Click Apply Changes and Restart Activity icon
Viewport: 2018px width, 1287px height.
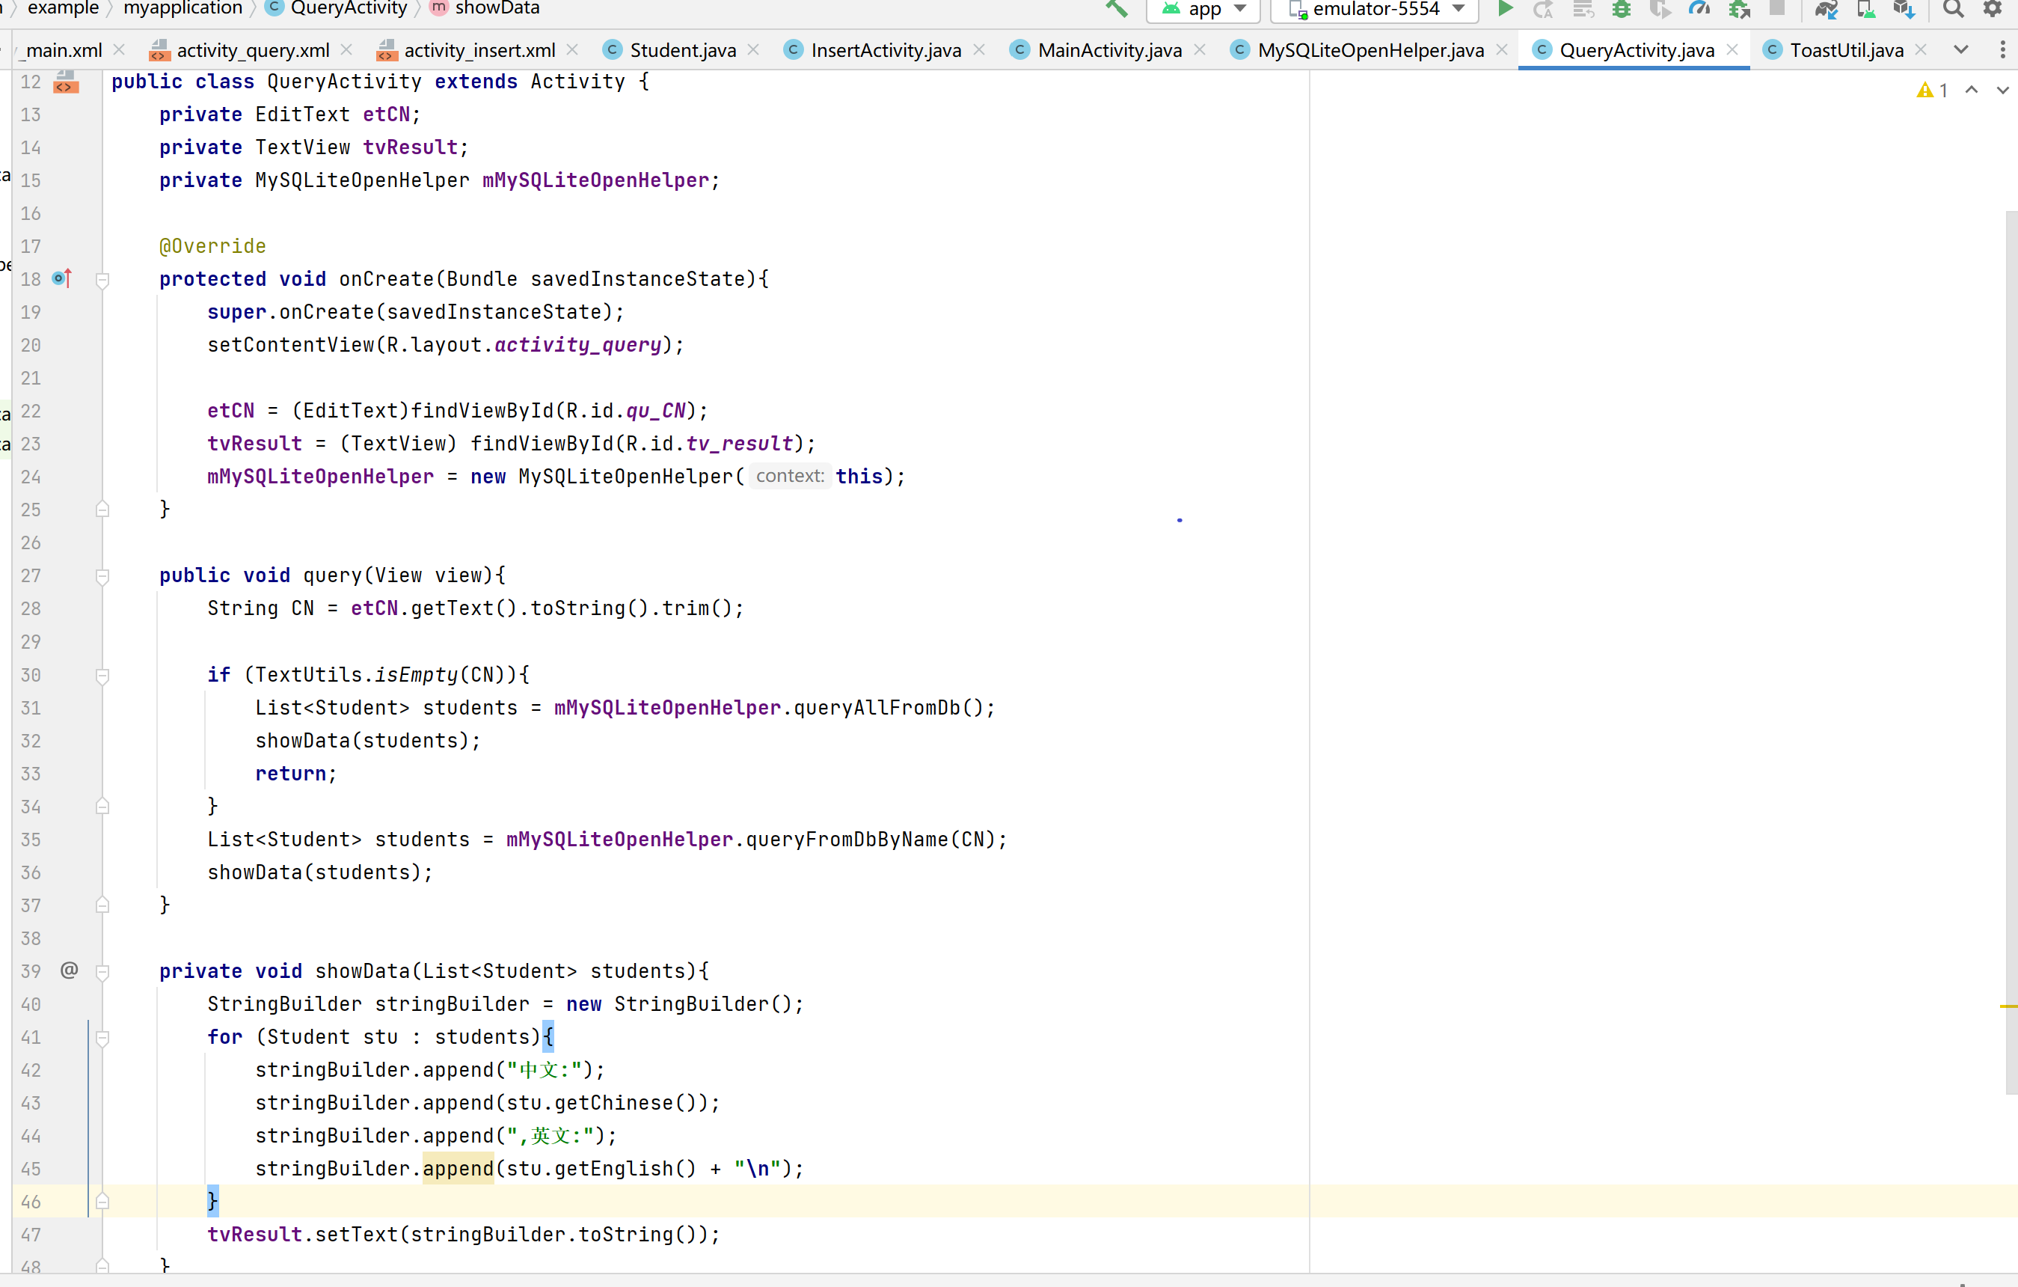[x=1543, y=9]
